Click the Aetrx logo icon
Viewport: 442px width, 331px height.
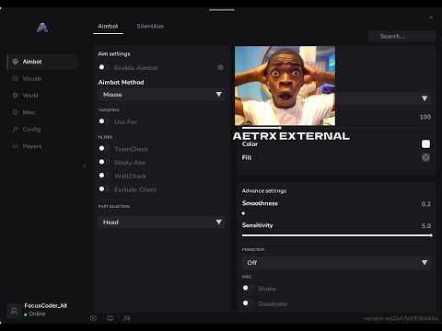(x=42, y=28)
